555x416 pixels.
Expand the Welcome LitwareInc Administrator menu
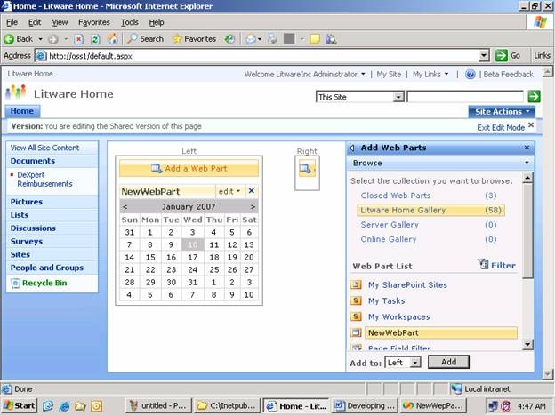(x=304, y=75)
